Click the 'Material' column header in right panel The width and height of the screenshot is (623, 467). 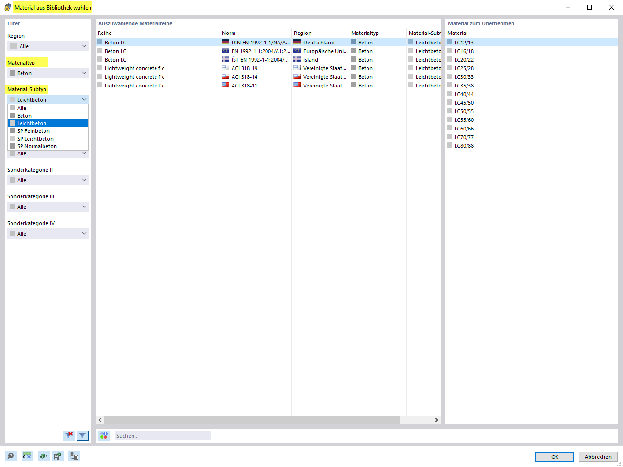coord(532,33)
